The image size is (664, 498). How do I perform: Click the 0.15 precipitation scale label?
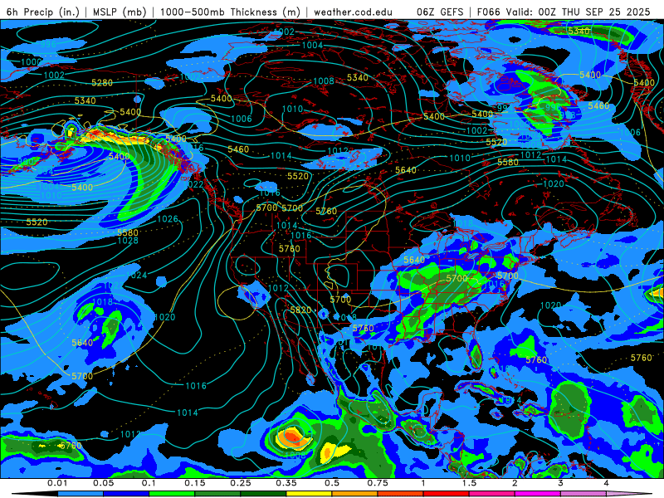[x=195, y=483]
